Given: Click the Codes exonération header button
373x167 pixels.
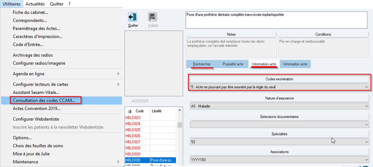Looking at the screenshot, I should (279, 79).
